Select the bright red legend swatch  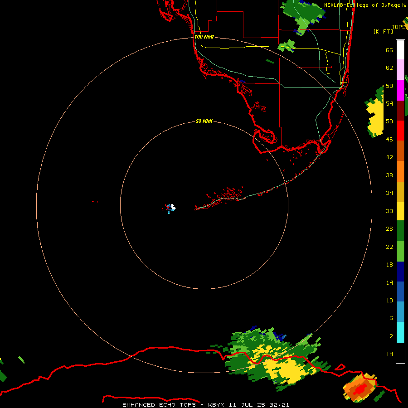pyautogui.click(x=400, y=131)
